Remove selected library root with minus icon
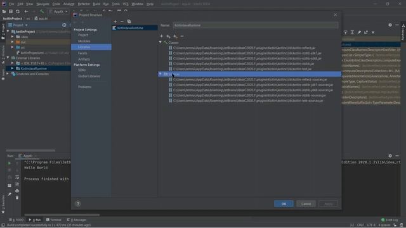The width and height of the screenshot is (406, 228). [x=182, y=36]
